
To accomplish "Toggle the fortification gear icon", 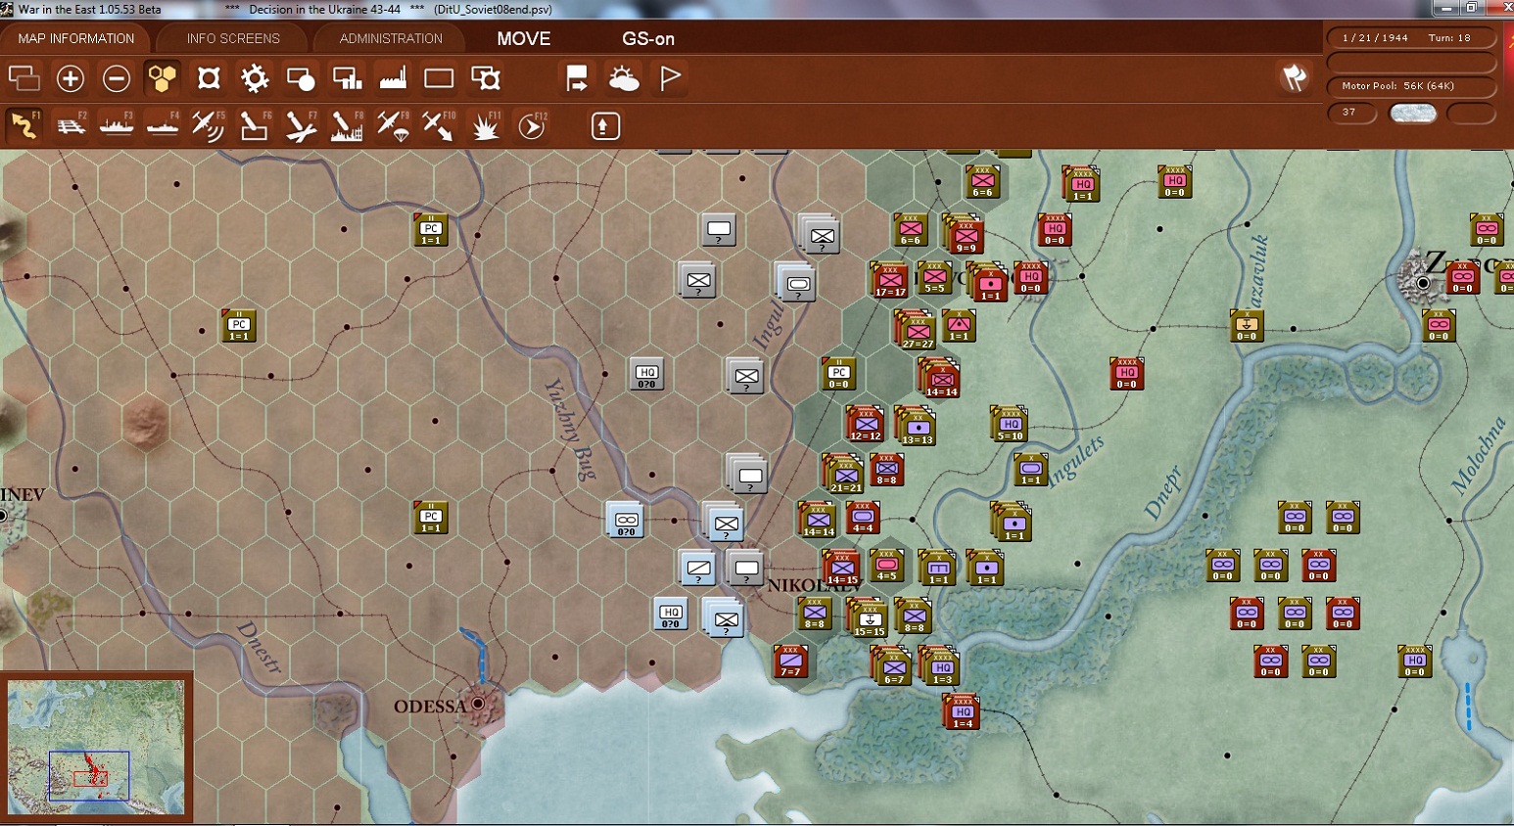I will (x=255, y=78).
